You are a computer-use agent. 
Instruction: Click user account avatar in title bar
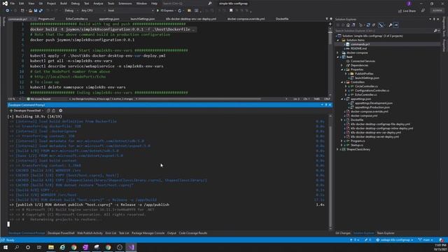pos(409,3)
